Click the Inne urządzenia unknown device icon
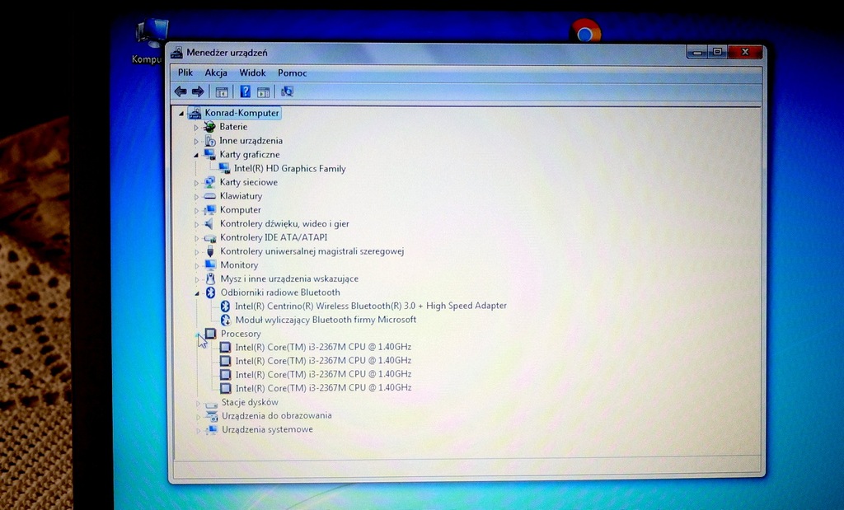 coord(209,141)
